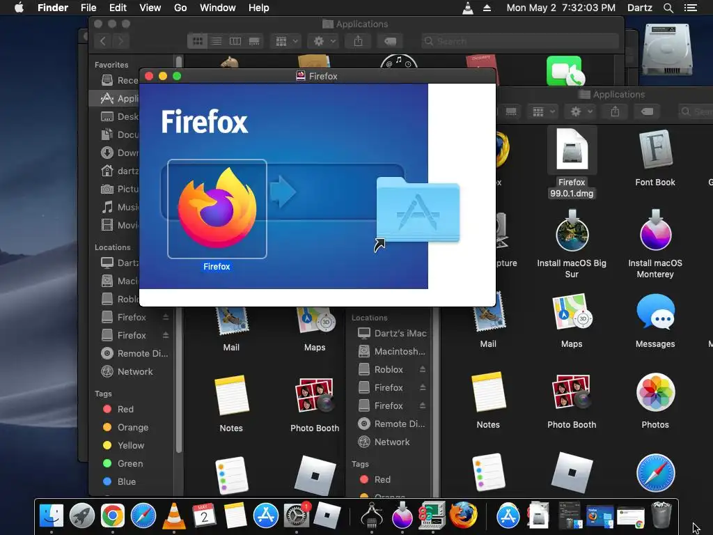
Task: Select the Photos app icon
Action: click(x=655, y=392)
